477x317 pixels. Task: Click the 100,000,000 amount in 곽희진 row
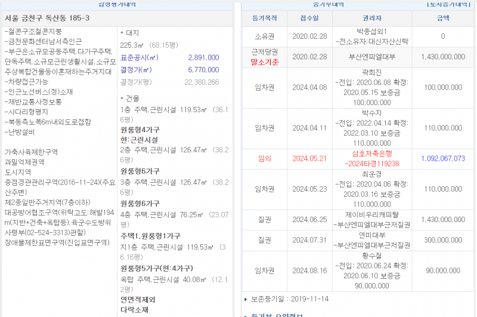click(443, 87)
